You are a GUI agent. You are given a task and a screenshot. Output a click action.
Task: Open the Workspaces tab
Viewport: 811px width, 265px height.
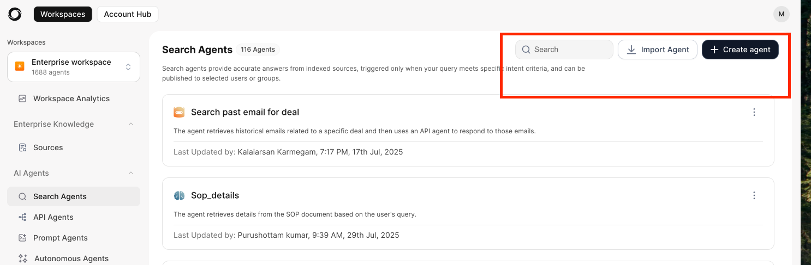(x=63, y=14)
